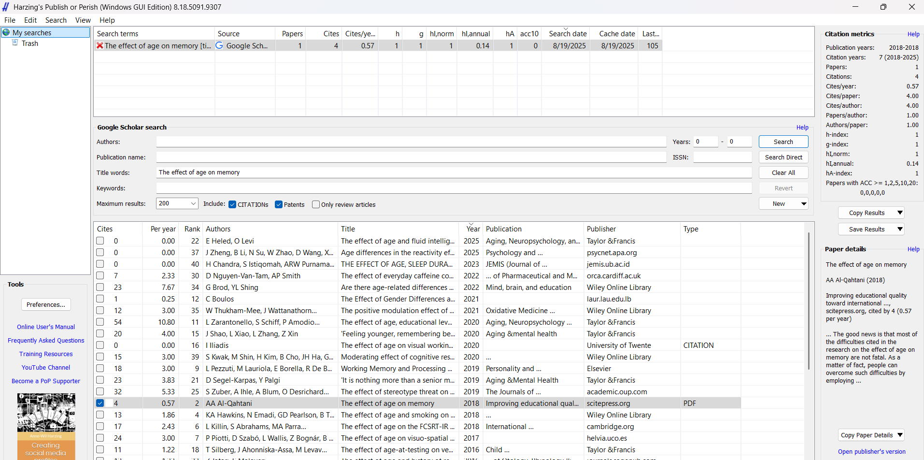This screenshot has width=924, height=460.
Task: Open Frequently Asked Questions link
Action: point(46,340)
